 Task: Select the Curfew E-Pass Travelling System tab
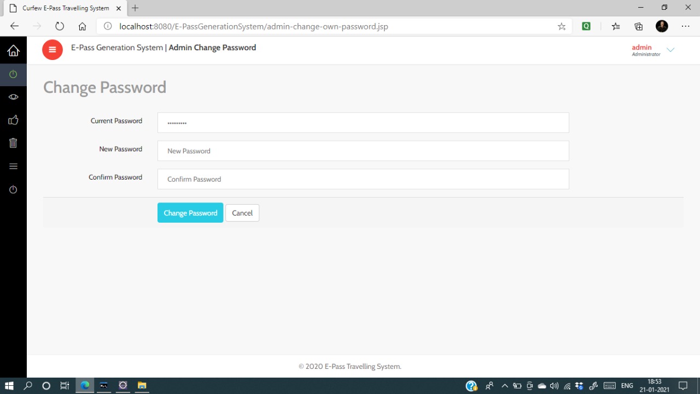pyautogui.click(x=65, y=8)
